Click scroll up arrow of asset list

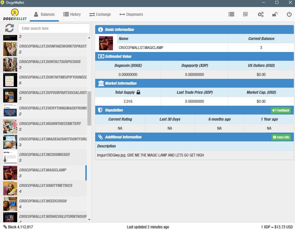tap(89, 38)
